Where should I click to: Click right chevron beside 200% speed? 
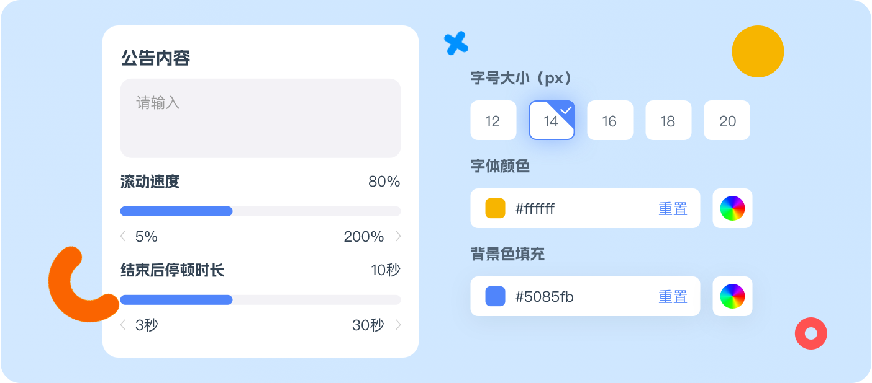398,236
